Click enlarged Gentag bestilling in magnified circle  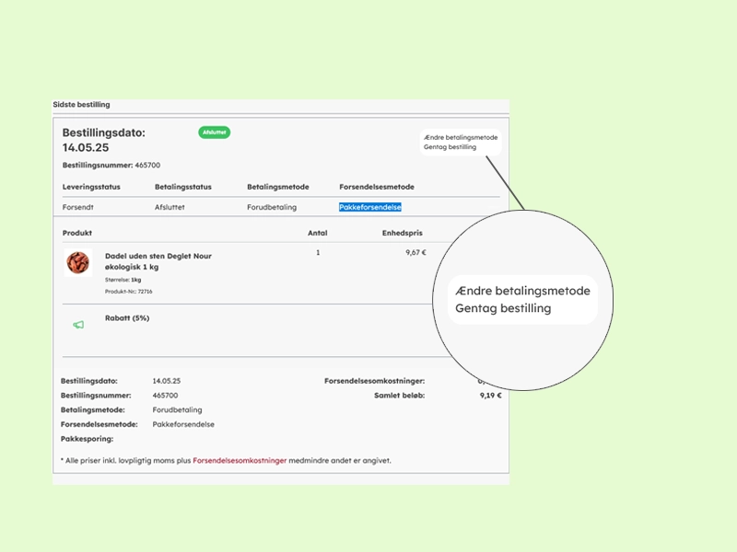503,308
